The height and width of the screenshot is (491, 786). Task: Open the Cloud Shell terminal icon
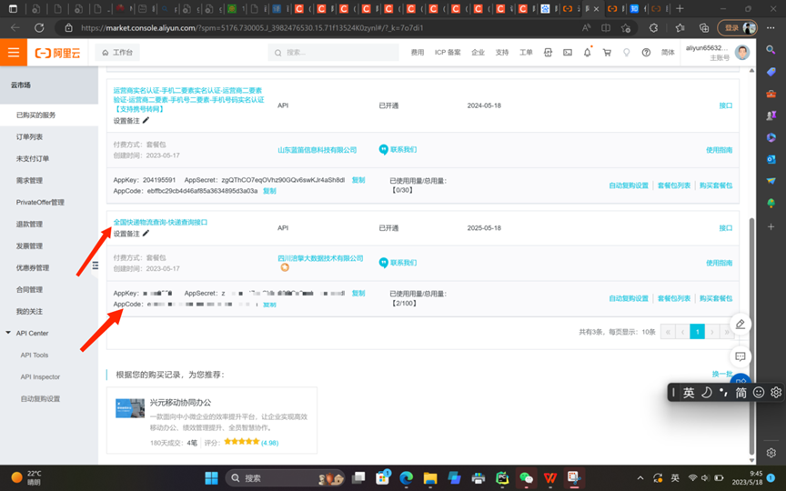[x=568, y=52]
